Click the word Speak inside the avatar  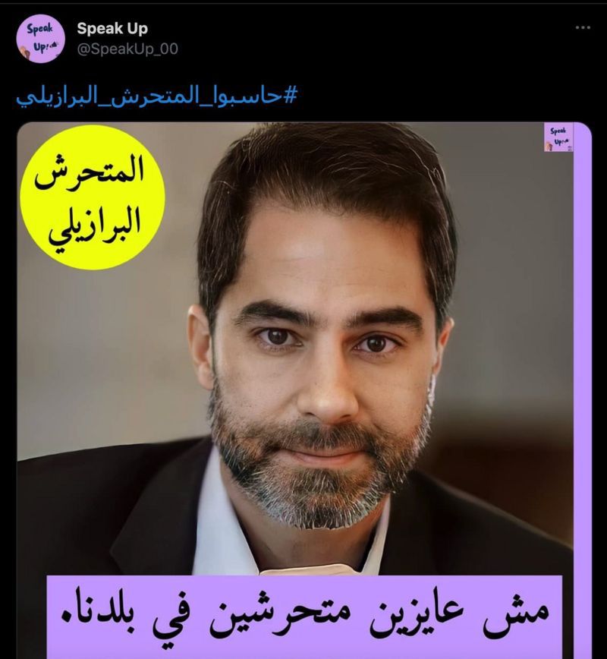tap(39, 29)
